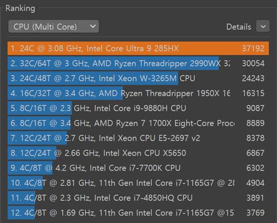This screenshot has width=277, height=223.
Task: Click the Details label
Action: (x=239, y=27)
